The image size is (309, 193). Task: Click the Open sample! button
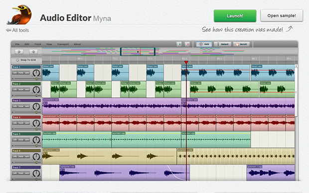pos(282,16)
